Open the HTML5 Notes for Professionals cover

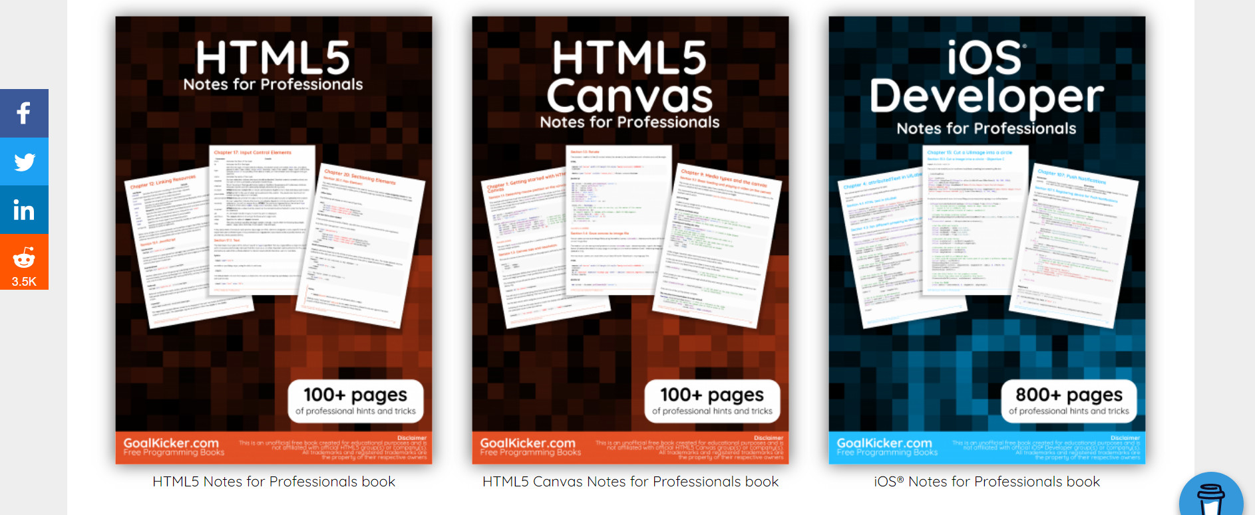click(273, 240)
